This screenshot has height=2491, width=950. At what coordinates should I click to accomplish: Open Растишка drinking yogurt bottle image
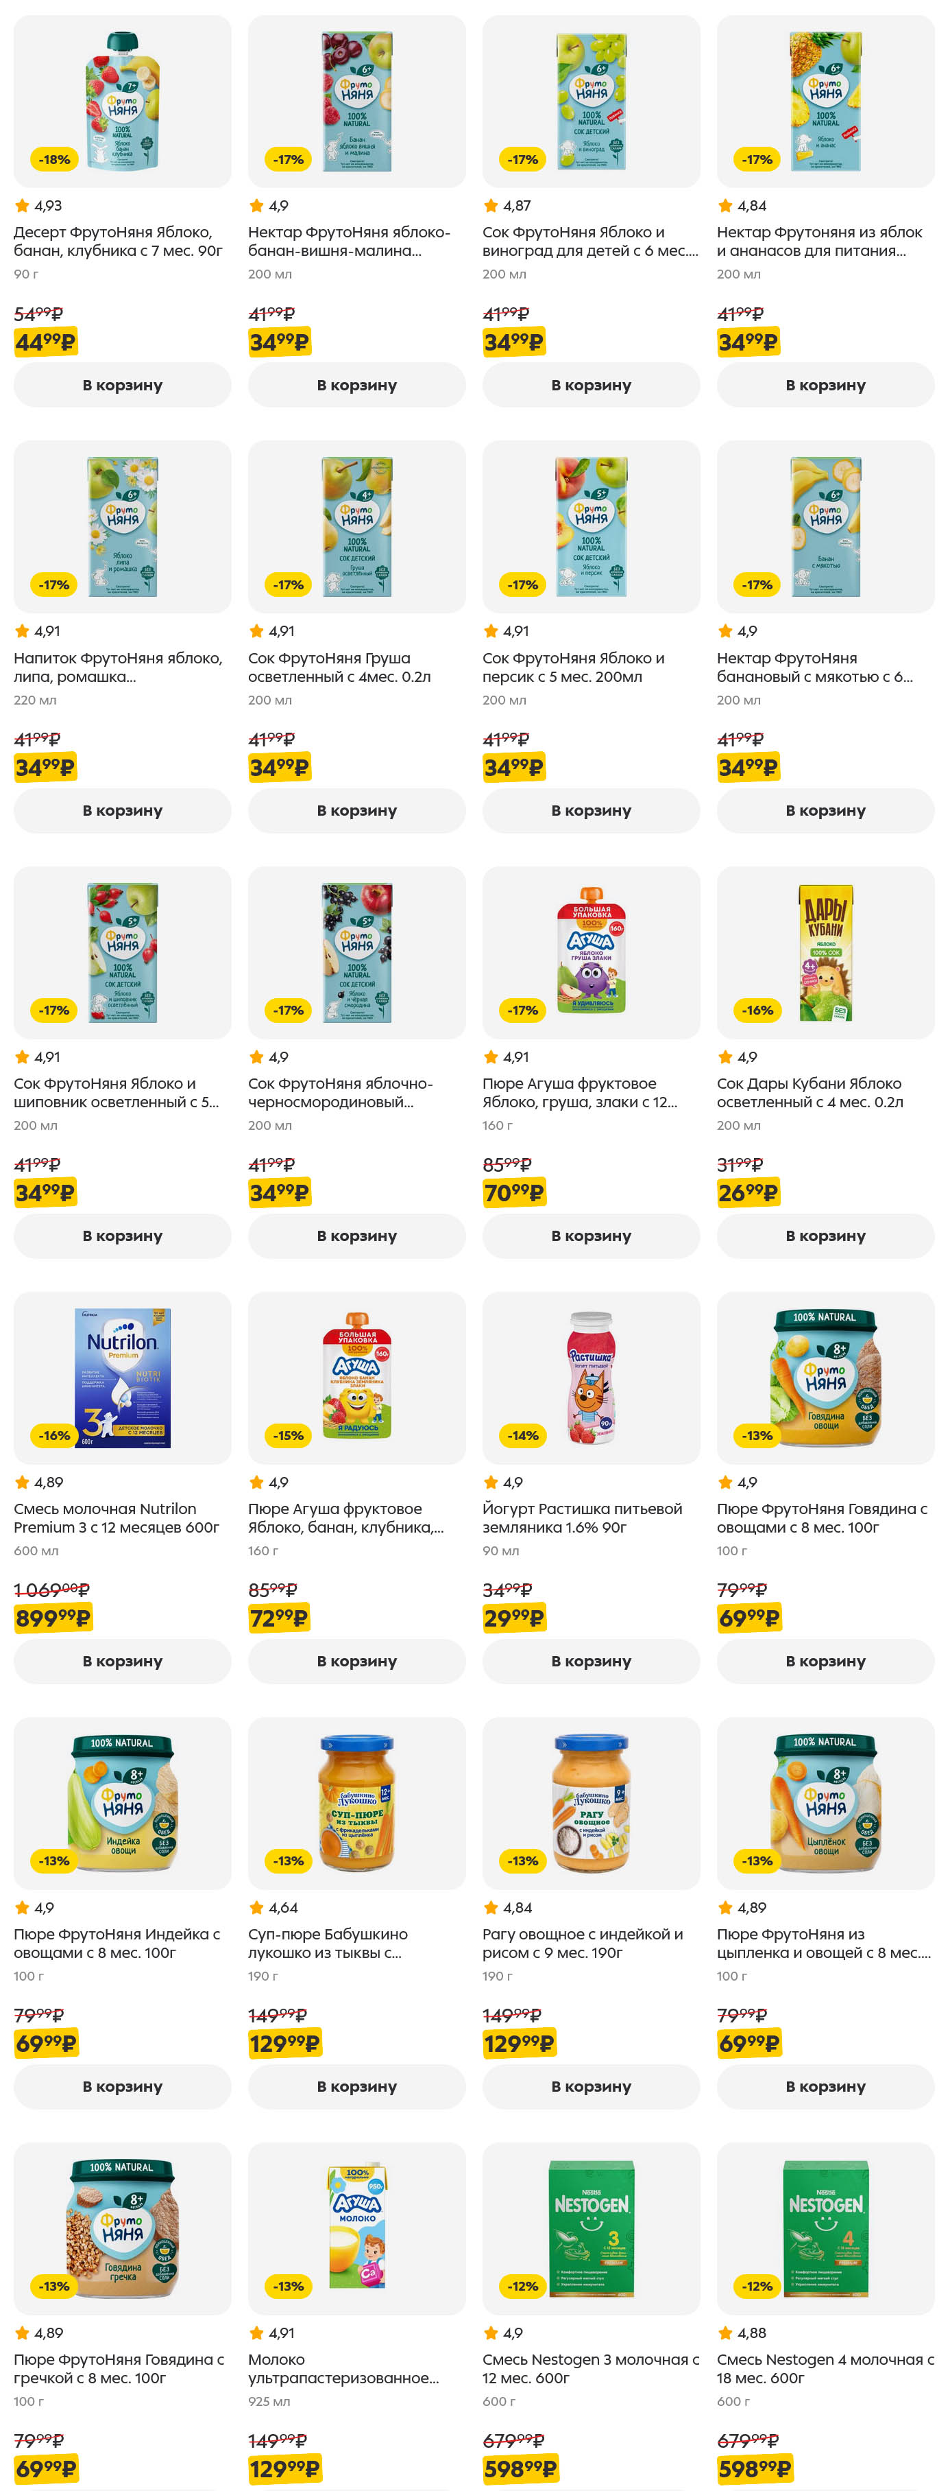(592, 1377)
